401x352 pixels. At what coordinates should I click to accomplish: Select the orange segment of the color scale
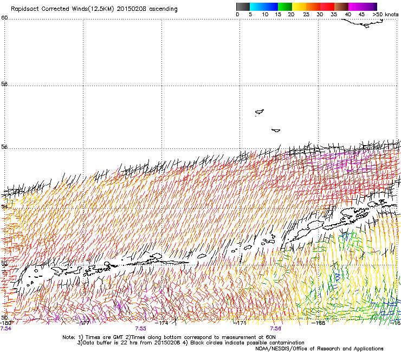(x=313, y=6)
